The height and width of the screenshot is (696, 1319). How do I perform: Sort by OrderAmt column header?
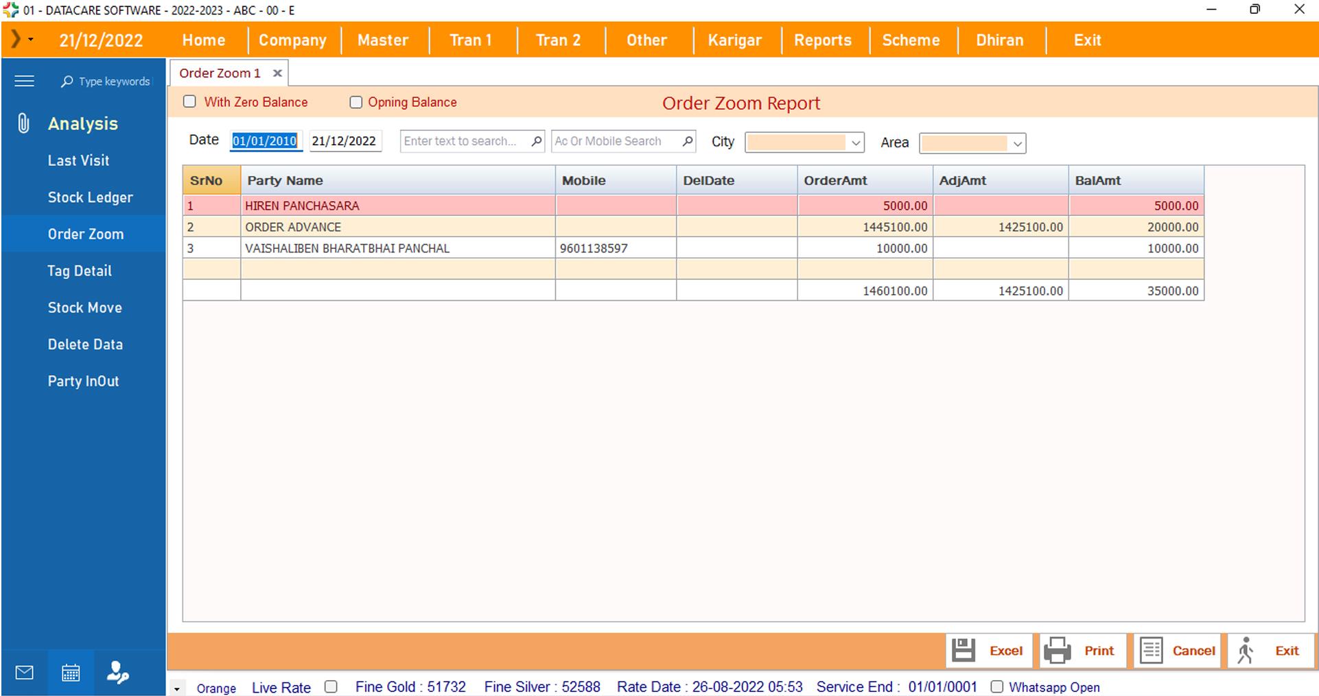coord(865,180)
